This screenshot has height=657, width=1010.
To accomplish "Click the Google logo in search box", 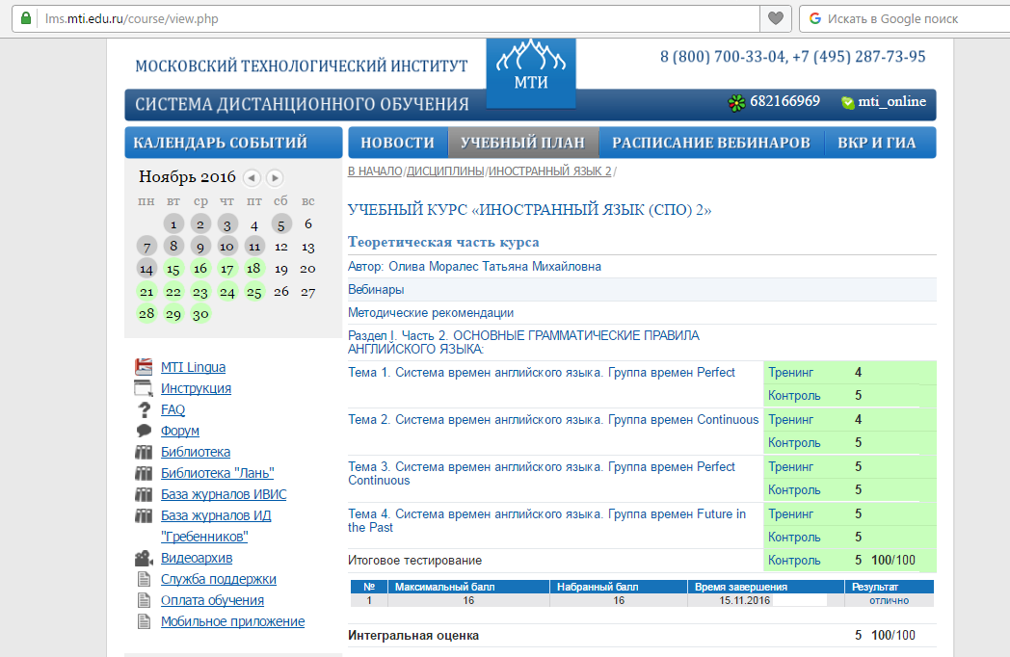I will 814,18.
